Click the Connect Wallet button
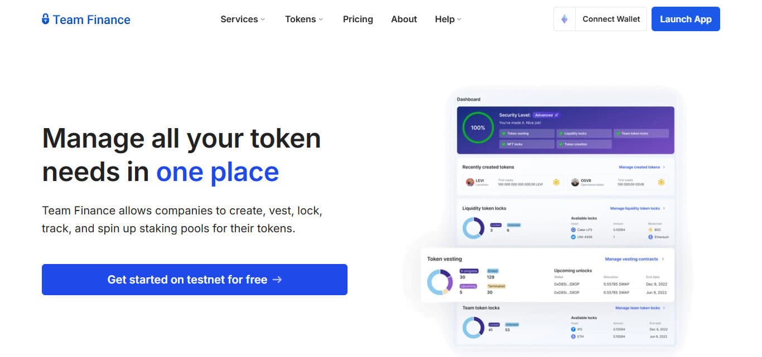The width and height of the screenshot is (762, 357). coord(611,19)
